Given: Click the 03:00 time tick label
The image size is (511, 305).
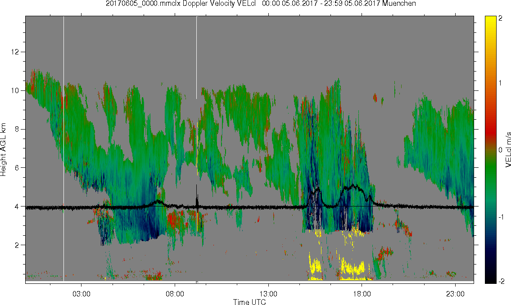Looking at the screenshot, I should coord(81,294).
